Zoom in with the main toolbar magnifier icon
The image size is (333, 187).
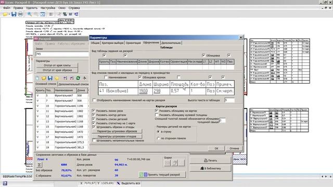(x=30, y=14)
